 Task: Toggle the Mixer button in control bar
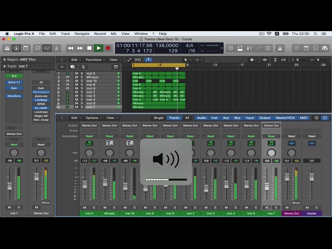pos(47,48)
